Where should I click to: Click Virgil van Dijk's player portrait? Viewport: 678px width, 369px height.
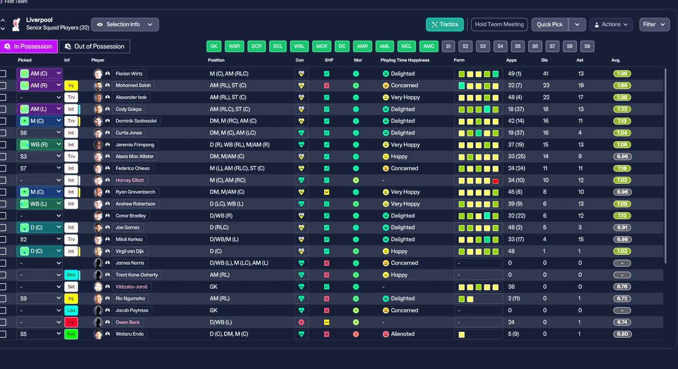pyautogui.click(x=98, y=251)
